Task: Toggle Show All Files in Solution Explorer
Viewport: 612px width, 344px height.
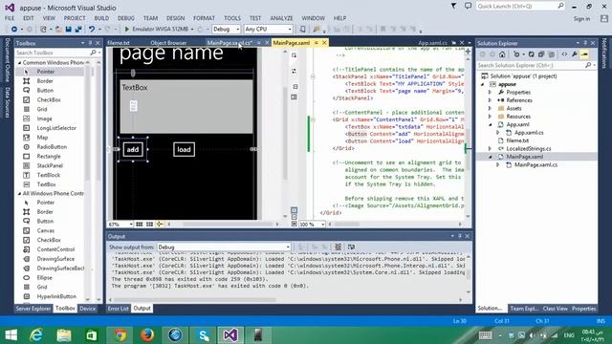Action: coord(551,54)
